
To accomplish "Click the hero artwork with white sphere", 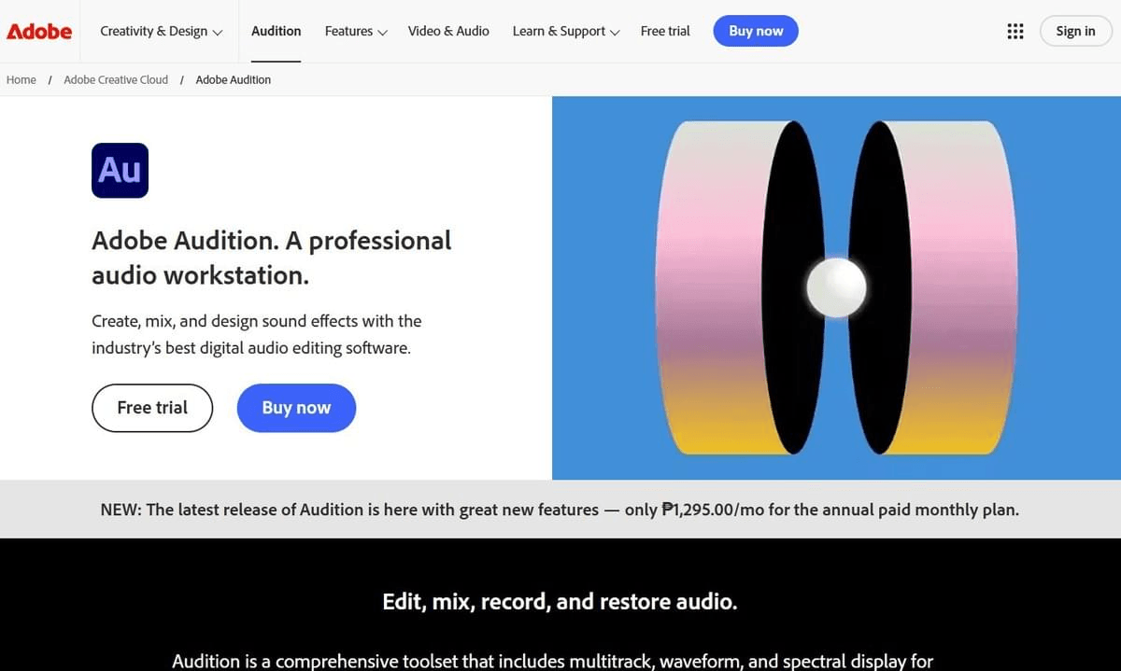I will (x=836, y=287).
